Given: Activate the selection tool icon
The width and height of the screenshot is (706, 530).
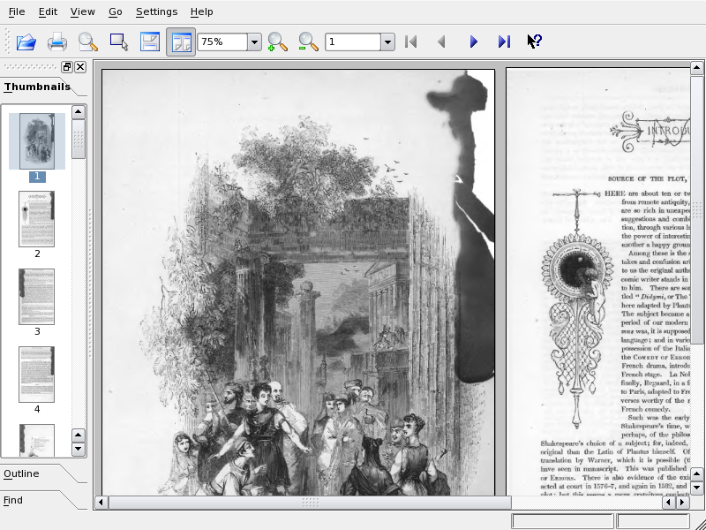Looking at the screenshot, I should (x=119, y=42).
